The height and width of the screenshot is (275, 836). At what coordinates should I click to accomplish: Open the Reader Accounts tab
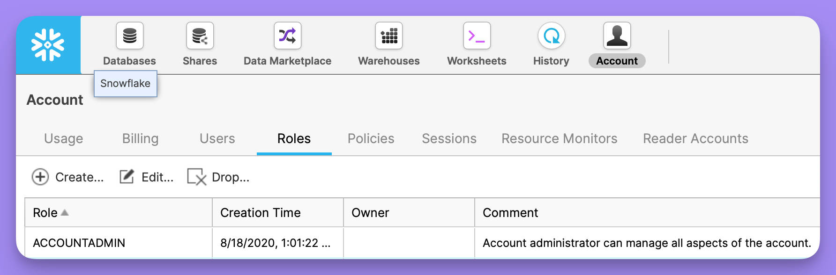click(696, 138)
